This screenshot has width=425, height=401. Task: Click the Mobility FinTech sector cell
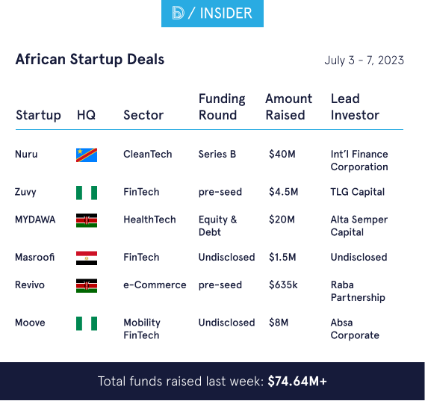pyautogui.click(x=142, y=329)
